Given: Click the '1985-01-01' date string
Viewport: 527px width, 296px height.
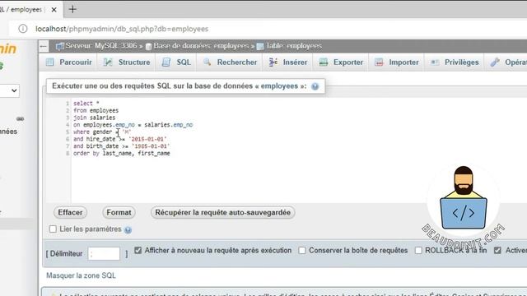Looking at the screenshot, I should tap(151, 146).
